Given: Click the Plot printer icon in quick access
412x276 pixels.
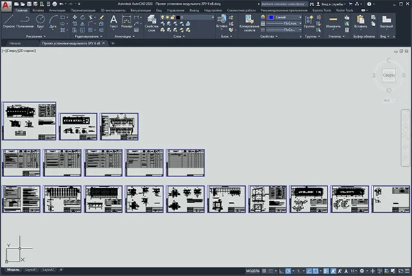Looking at the screenshot, I should coord(55,4).
